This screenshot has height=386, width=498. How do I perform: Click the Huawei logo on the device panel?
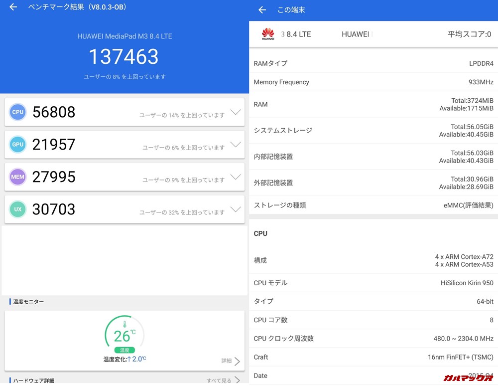coord(268,34)
